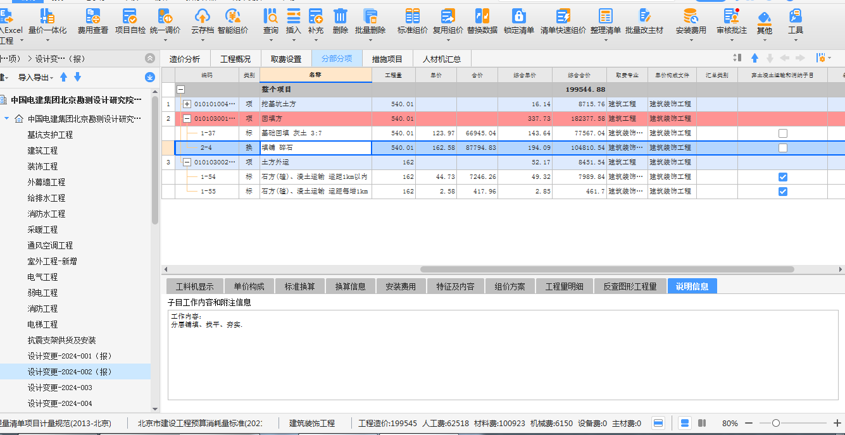Open the 标准换算 bottom tab

pyautogui.click(x=299, y=286)
